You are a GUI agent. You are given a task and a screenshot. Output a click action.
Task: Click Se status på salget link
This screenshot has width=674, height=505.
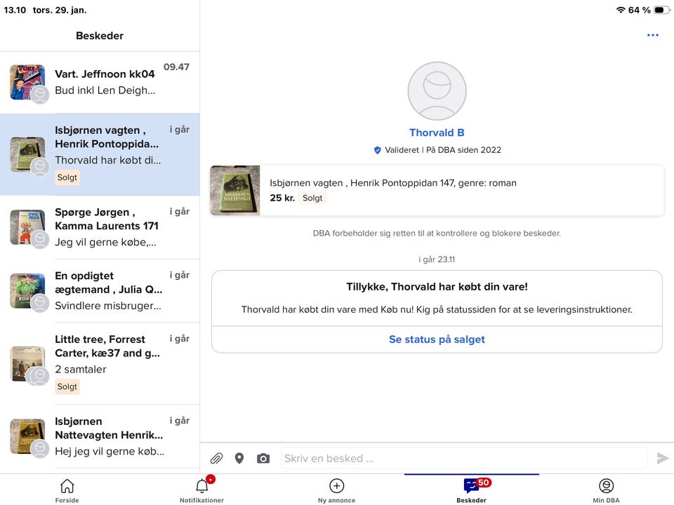437,339
